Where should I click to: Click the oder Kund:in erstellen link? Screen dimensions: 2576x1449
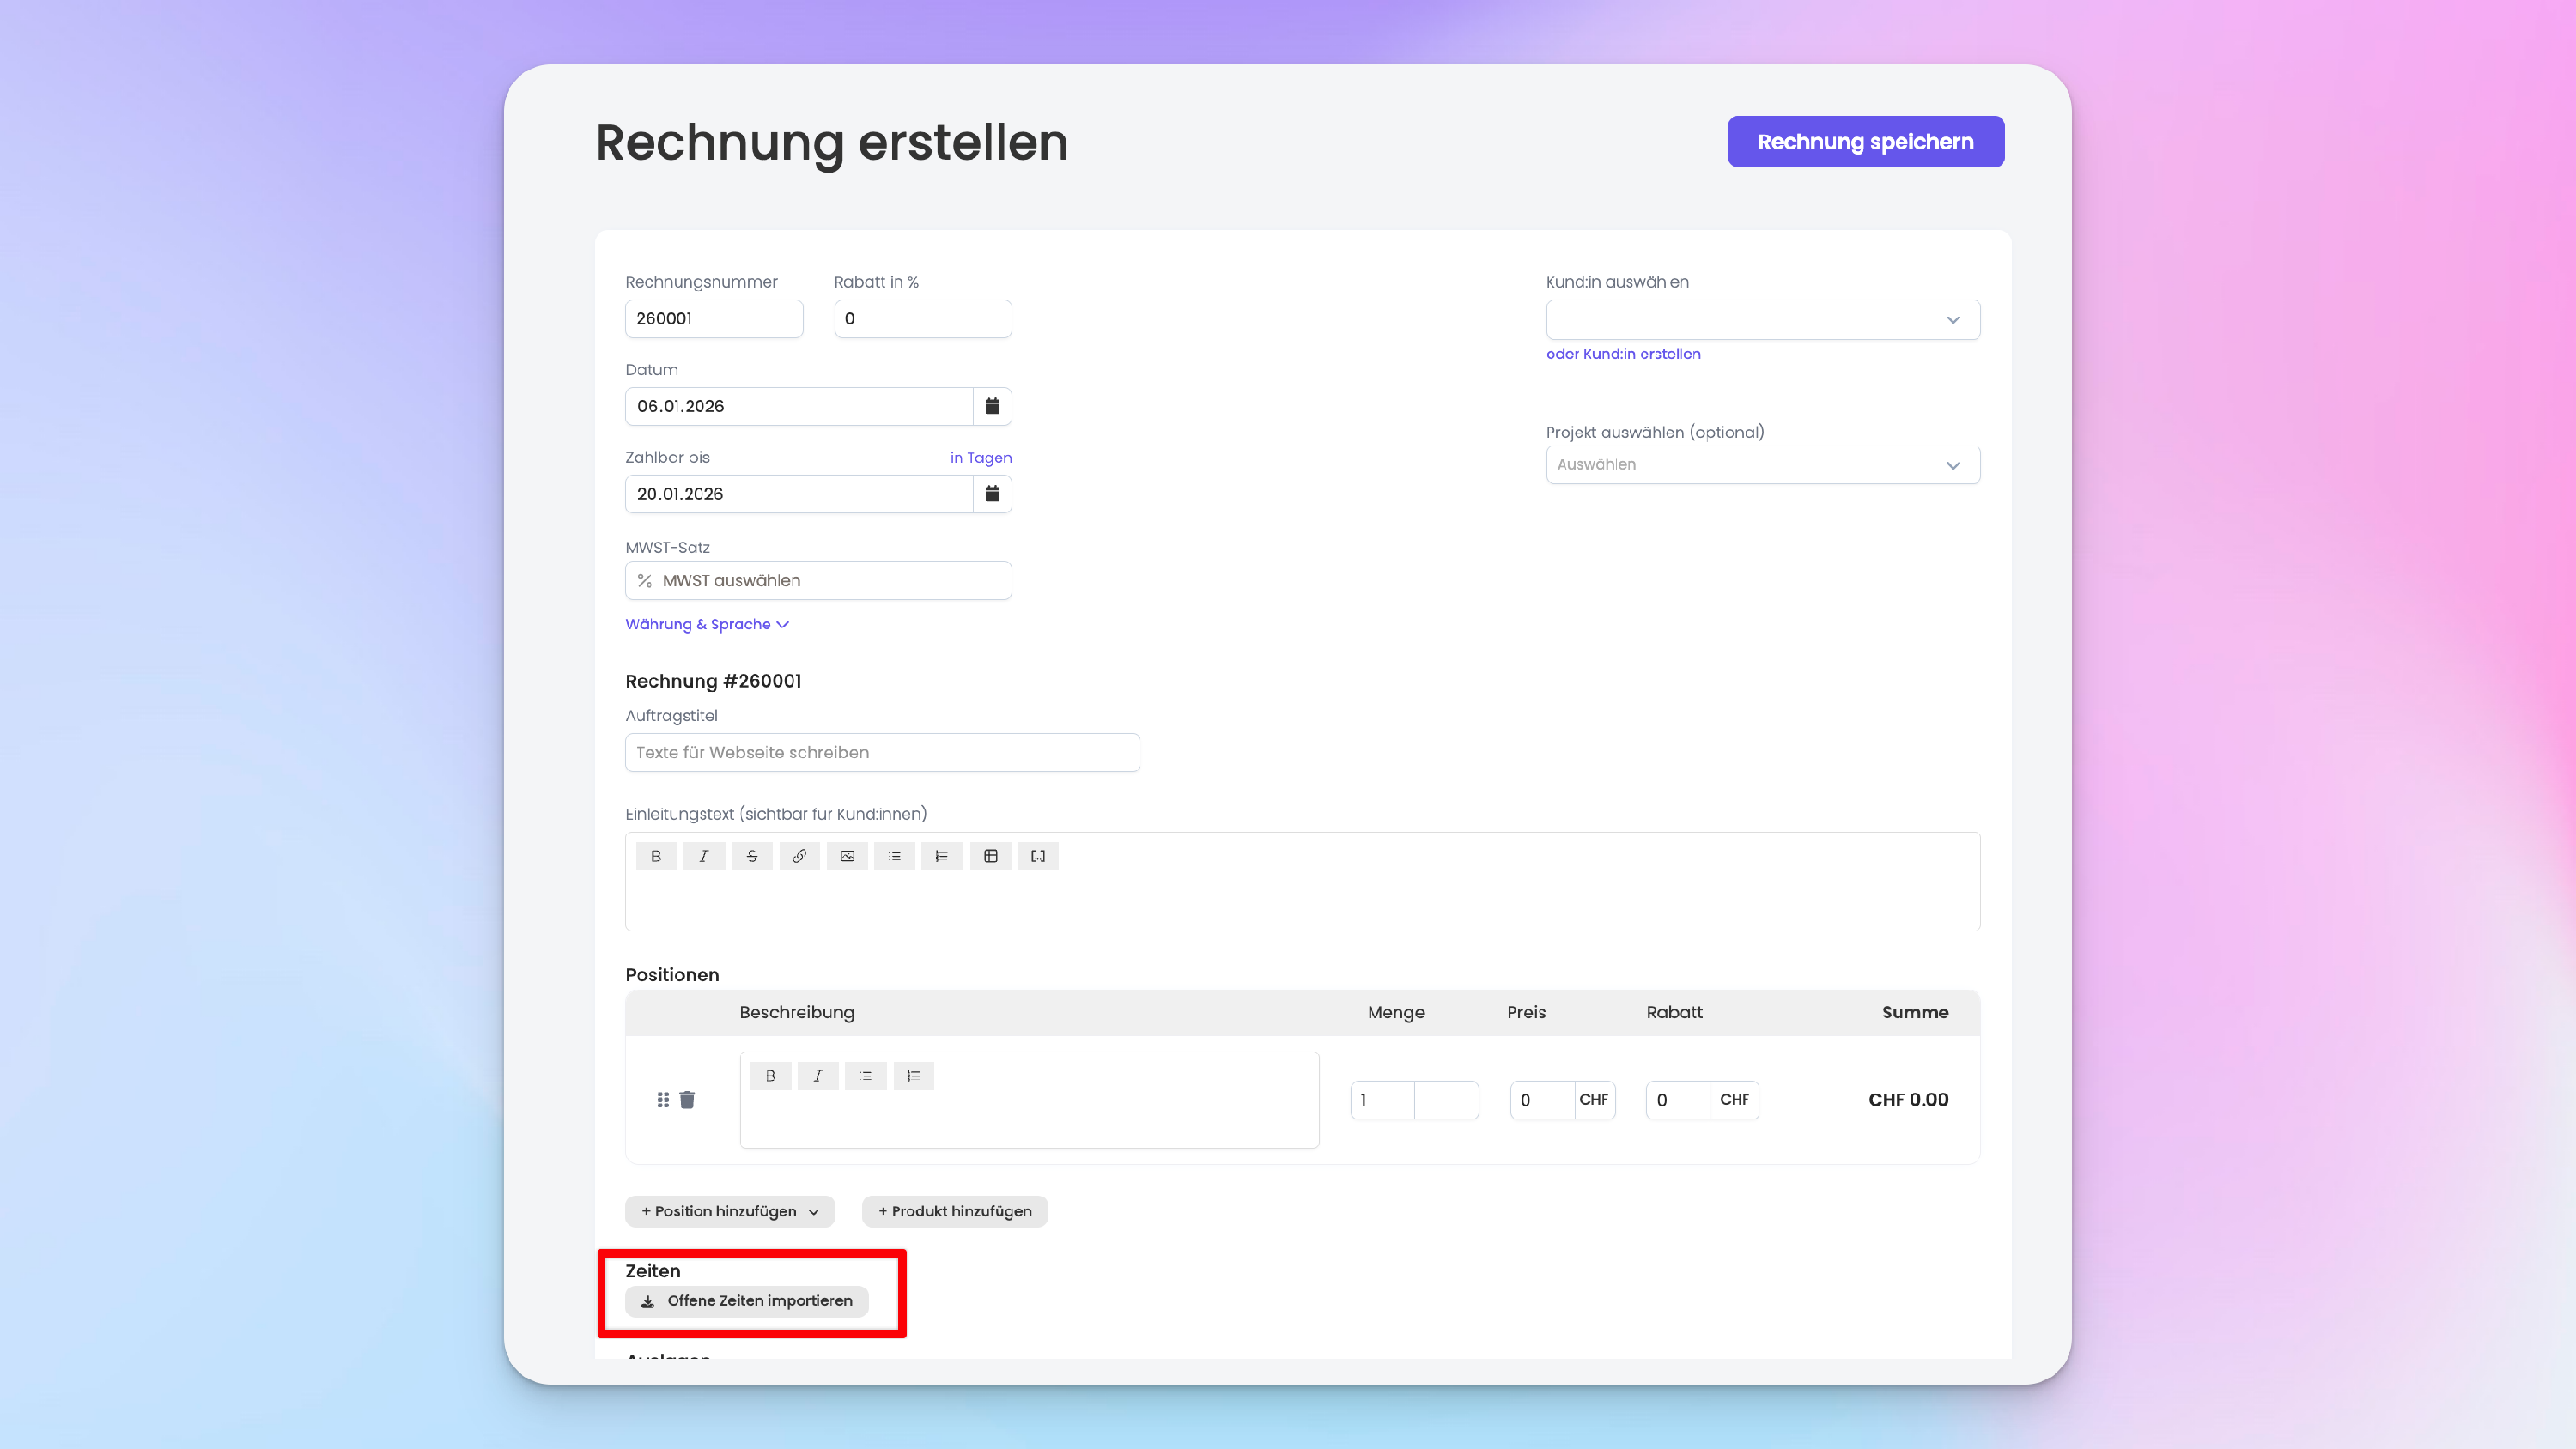(1623, 354)
